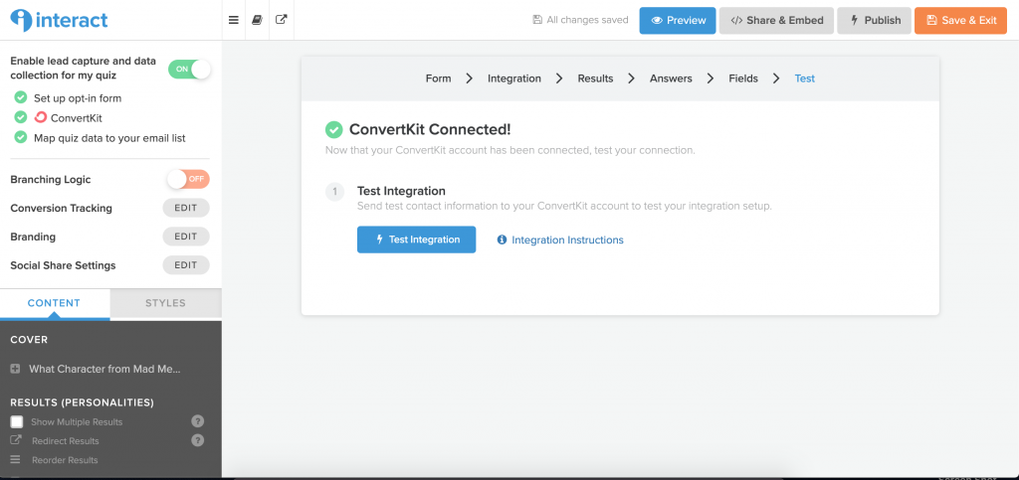Select cover 'What Character from Mad Me...'
Screen dimensions: 1019x480
(104, 369)
